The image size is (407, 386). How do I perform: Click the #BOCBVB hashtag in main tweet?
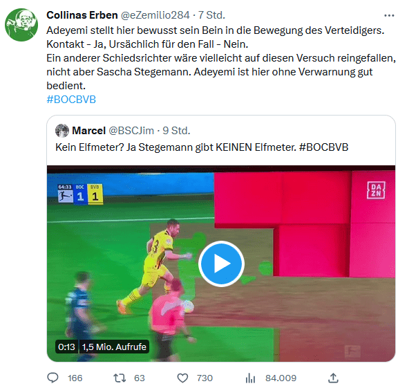71,100
